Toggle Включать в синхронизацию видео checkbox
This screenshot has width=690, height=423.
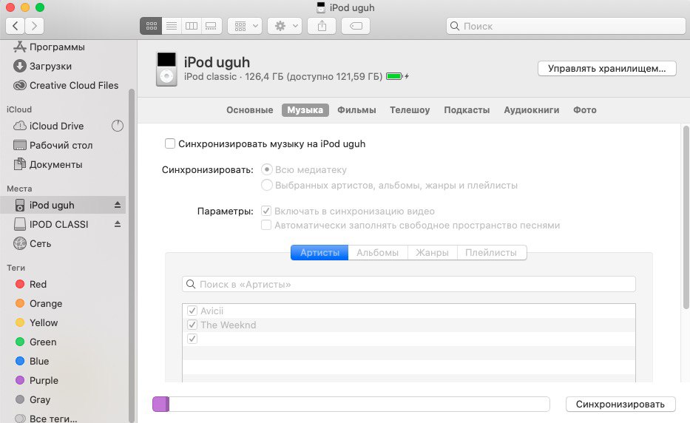point(266,211)
